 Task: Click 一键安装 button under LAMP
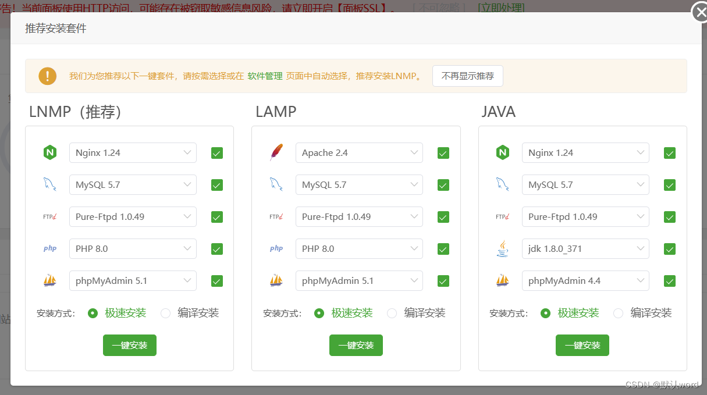[x=356, y=345]
